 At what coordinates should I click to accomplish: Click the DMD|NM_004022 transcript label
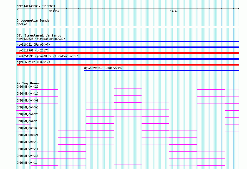click(x=27, y=87)
